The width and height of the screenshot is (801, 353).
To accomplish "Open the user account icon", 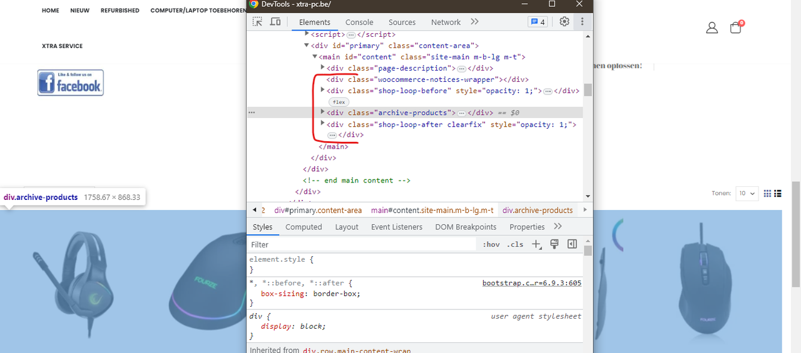I will [712, 28].
